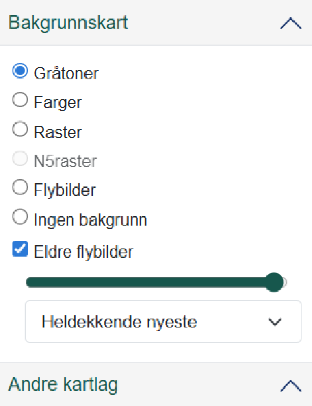The image size is (312, 406).
Task: Collapse the Bakgrunnskart section chevron
Action: [290, 24]
